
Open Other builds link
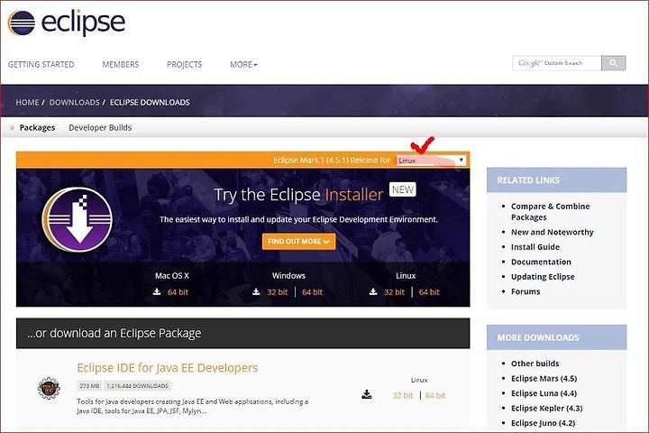click(535, 364)
